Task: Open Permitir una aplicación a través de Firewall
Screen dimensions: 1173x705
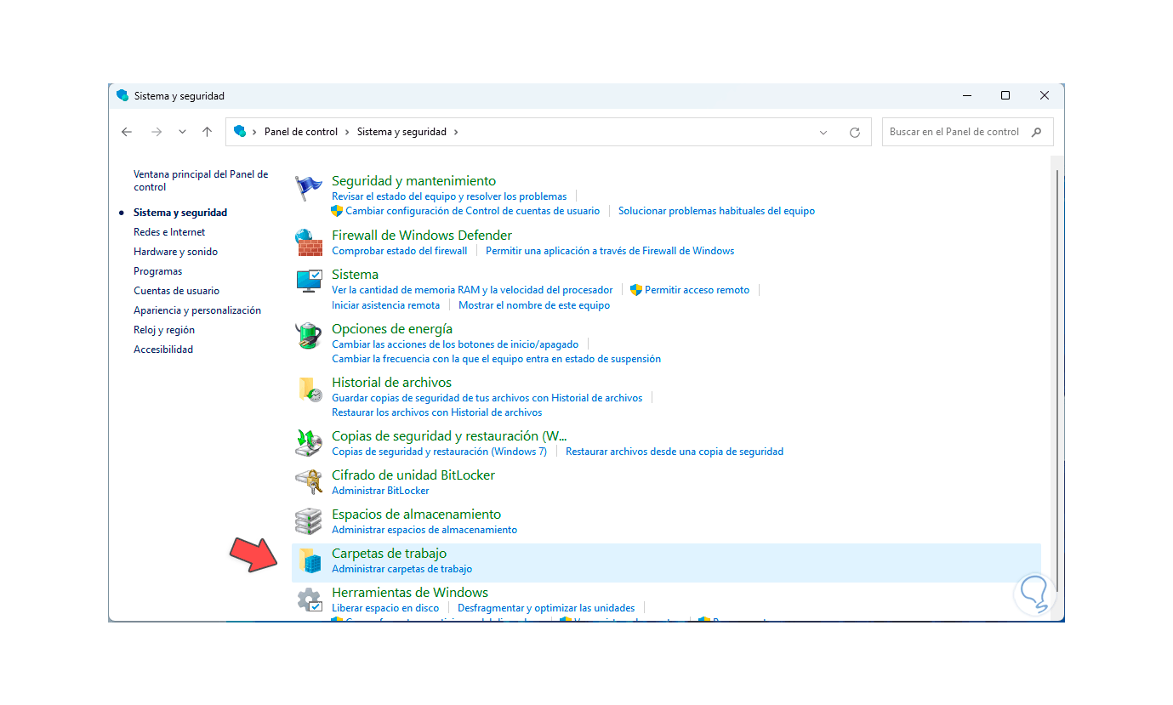Action: pos(610,251)
